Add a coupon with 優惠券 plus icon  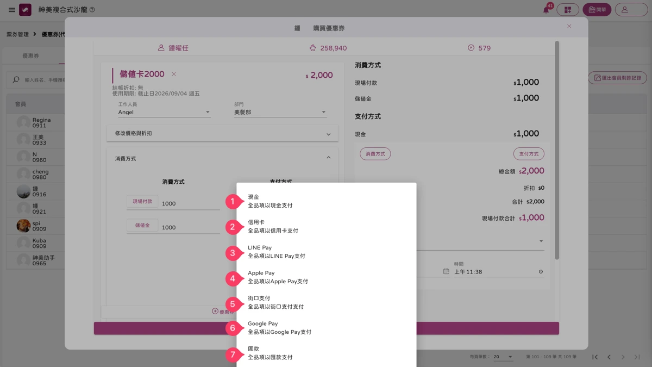coord(215,312)
